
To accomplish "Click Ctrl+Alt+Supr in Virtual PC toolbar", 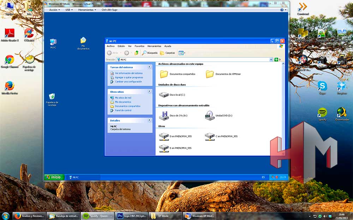I will click(109, 10).
